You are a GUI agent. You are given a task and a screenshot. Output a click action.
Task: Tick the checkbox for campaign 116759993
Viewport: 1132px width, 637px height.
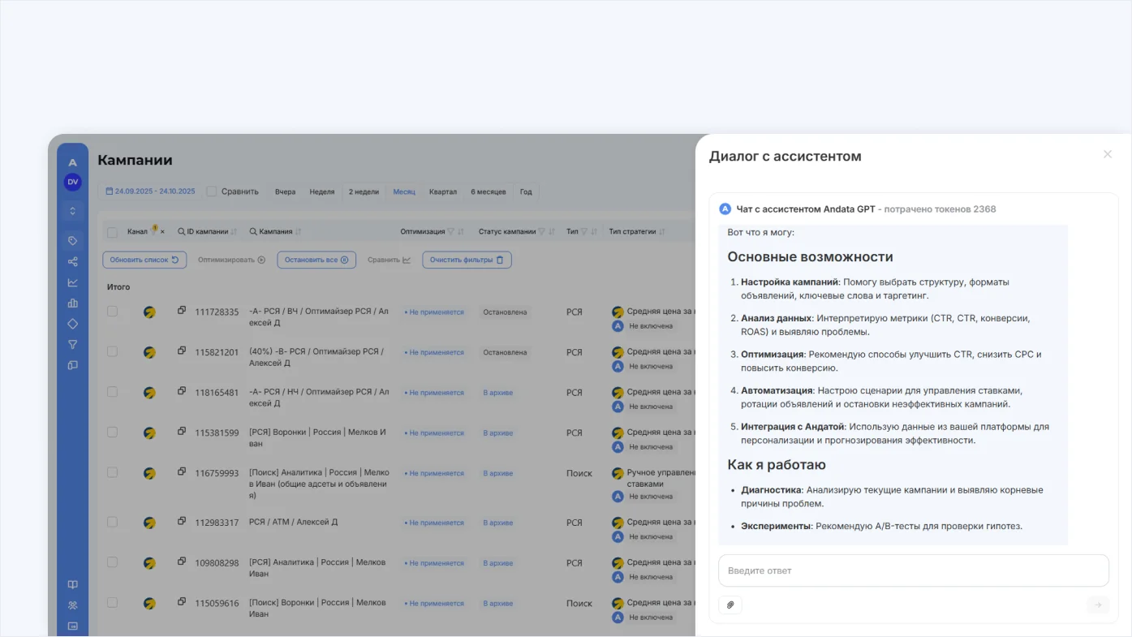click(x=113, y=472)
